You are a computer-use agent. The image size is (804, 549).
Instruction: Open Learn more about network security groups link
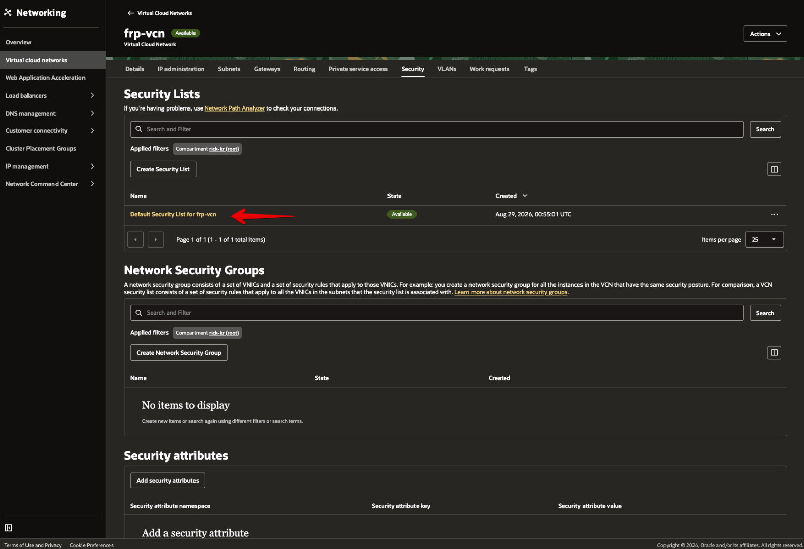pyautogui.click(x=511, y=292)
